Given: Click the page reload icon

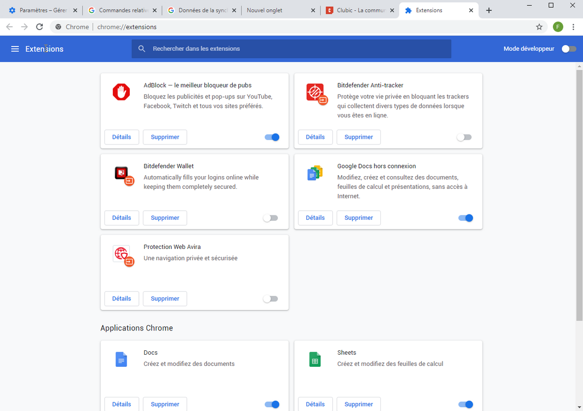Looking at the screenshot, I should point(40,27).
